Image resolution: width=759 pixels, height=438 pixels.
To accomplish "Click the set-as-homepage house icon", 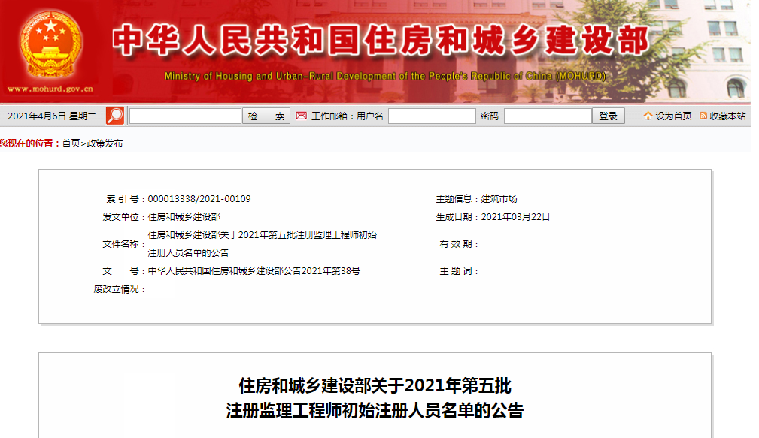I will [x=648, y=116].
